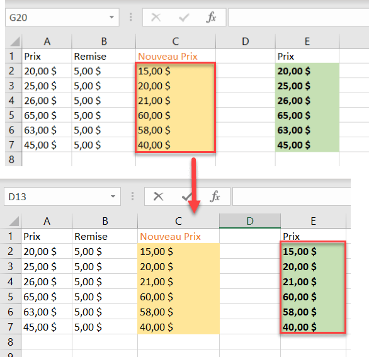Click green cell E2 '20,00 $' in upper sheet
The image size is (369, 357).
point(307,71)
